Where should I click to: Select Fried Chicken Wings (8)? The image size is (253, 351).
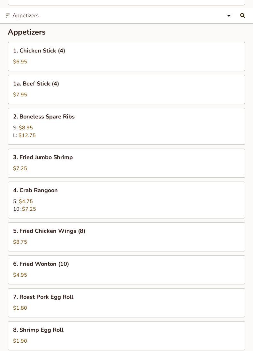[49, 231]
